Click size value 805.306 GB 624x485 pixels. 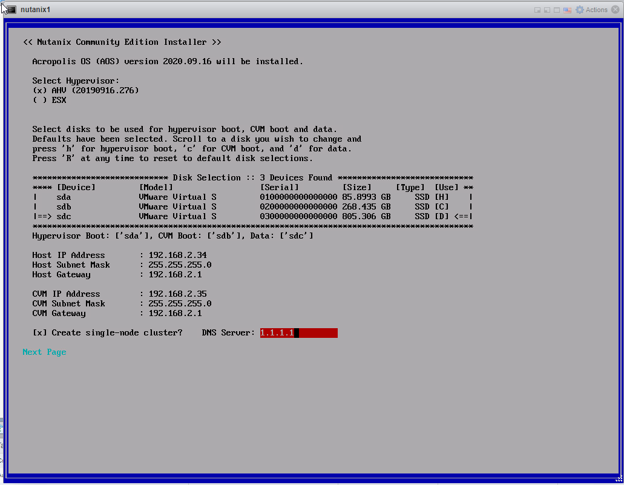366,216
